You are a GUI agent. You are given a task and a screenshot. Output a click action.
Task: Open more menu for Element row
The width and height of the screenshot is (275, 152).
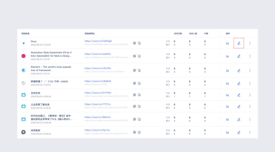pyautogui.click(x=250, y=70)
